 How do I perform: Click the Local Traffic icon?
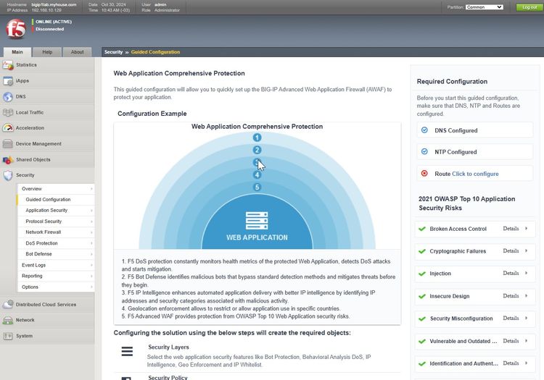[8, 112]
